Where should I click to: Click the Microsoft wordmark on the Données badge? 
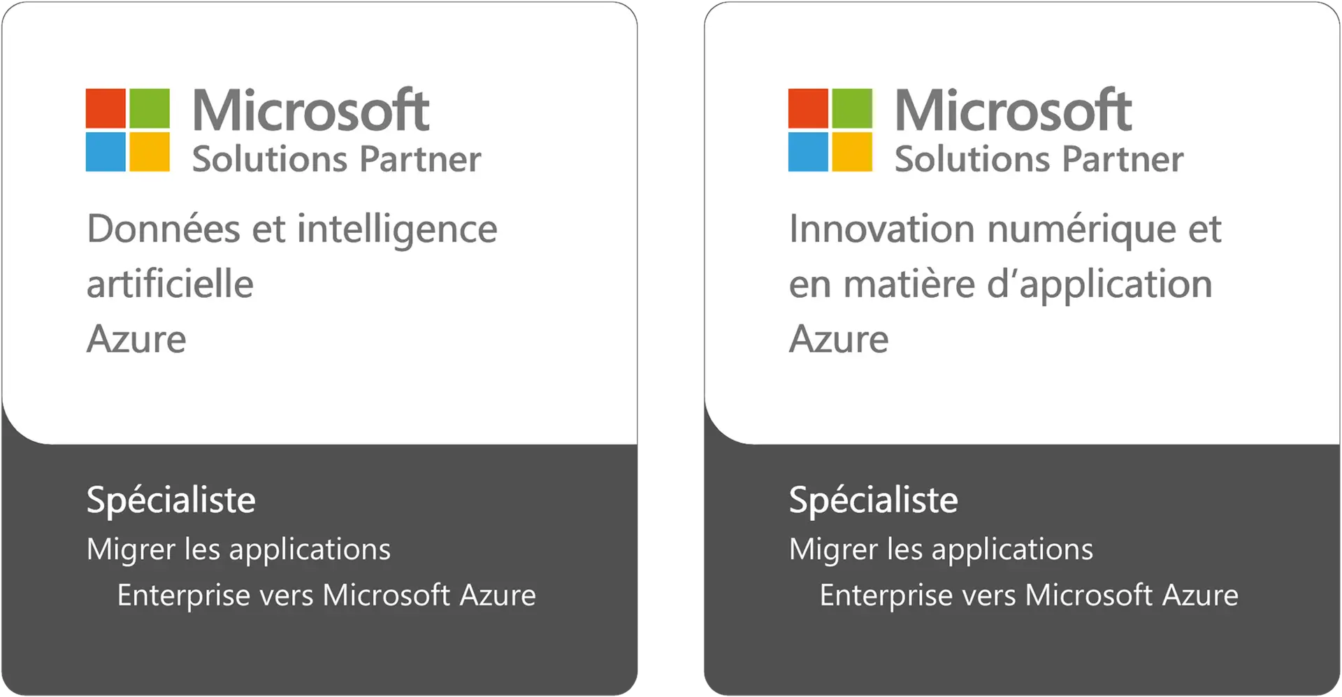pyautogui.click(x=310, y=110)
